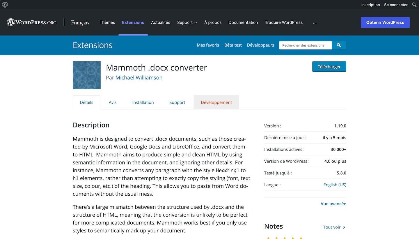This screenshot has width=419, height=239.
Task: Switch to the Développement tab
Action: 216,102
